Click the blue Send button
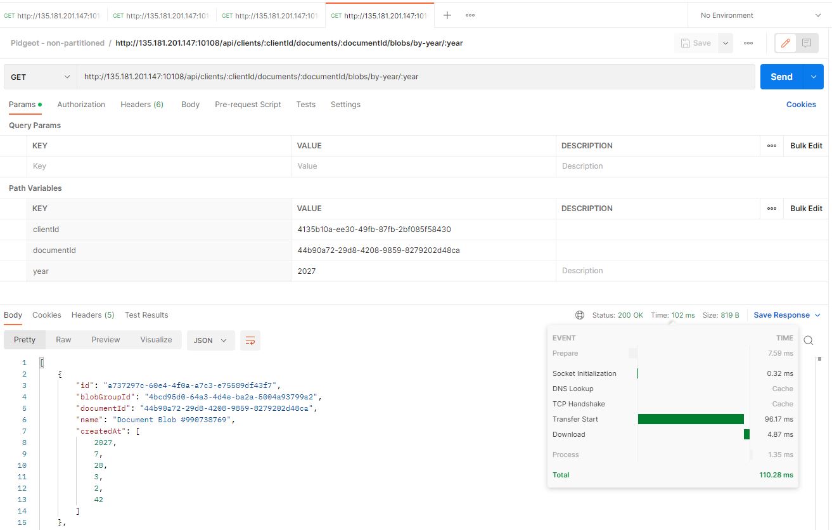Screen dimensions: 832x530 (x=781, y=77)
